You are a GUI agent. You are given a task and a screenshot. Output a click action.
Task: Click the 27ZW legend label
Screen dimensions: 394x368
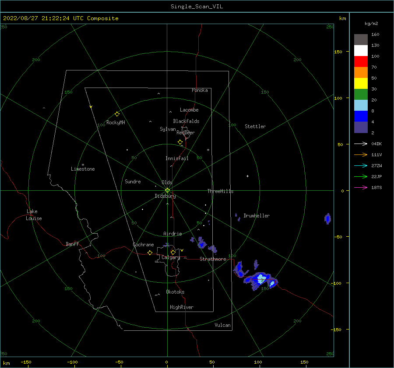376,165
